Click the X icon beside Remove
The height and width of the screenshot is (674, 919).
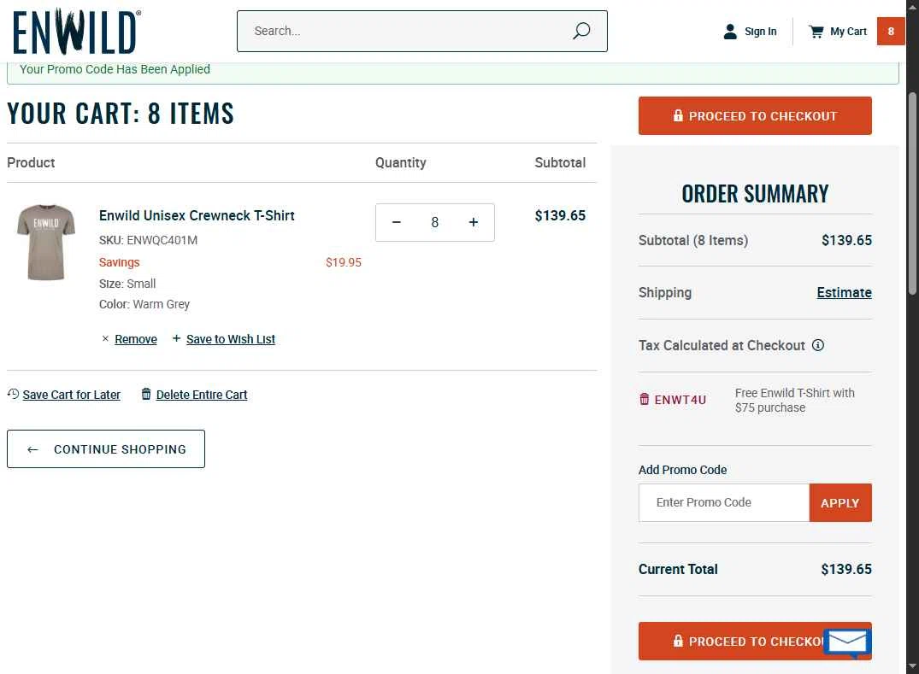coord(105,338)
